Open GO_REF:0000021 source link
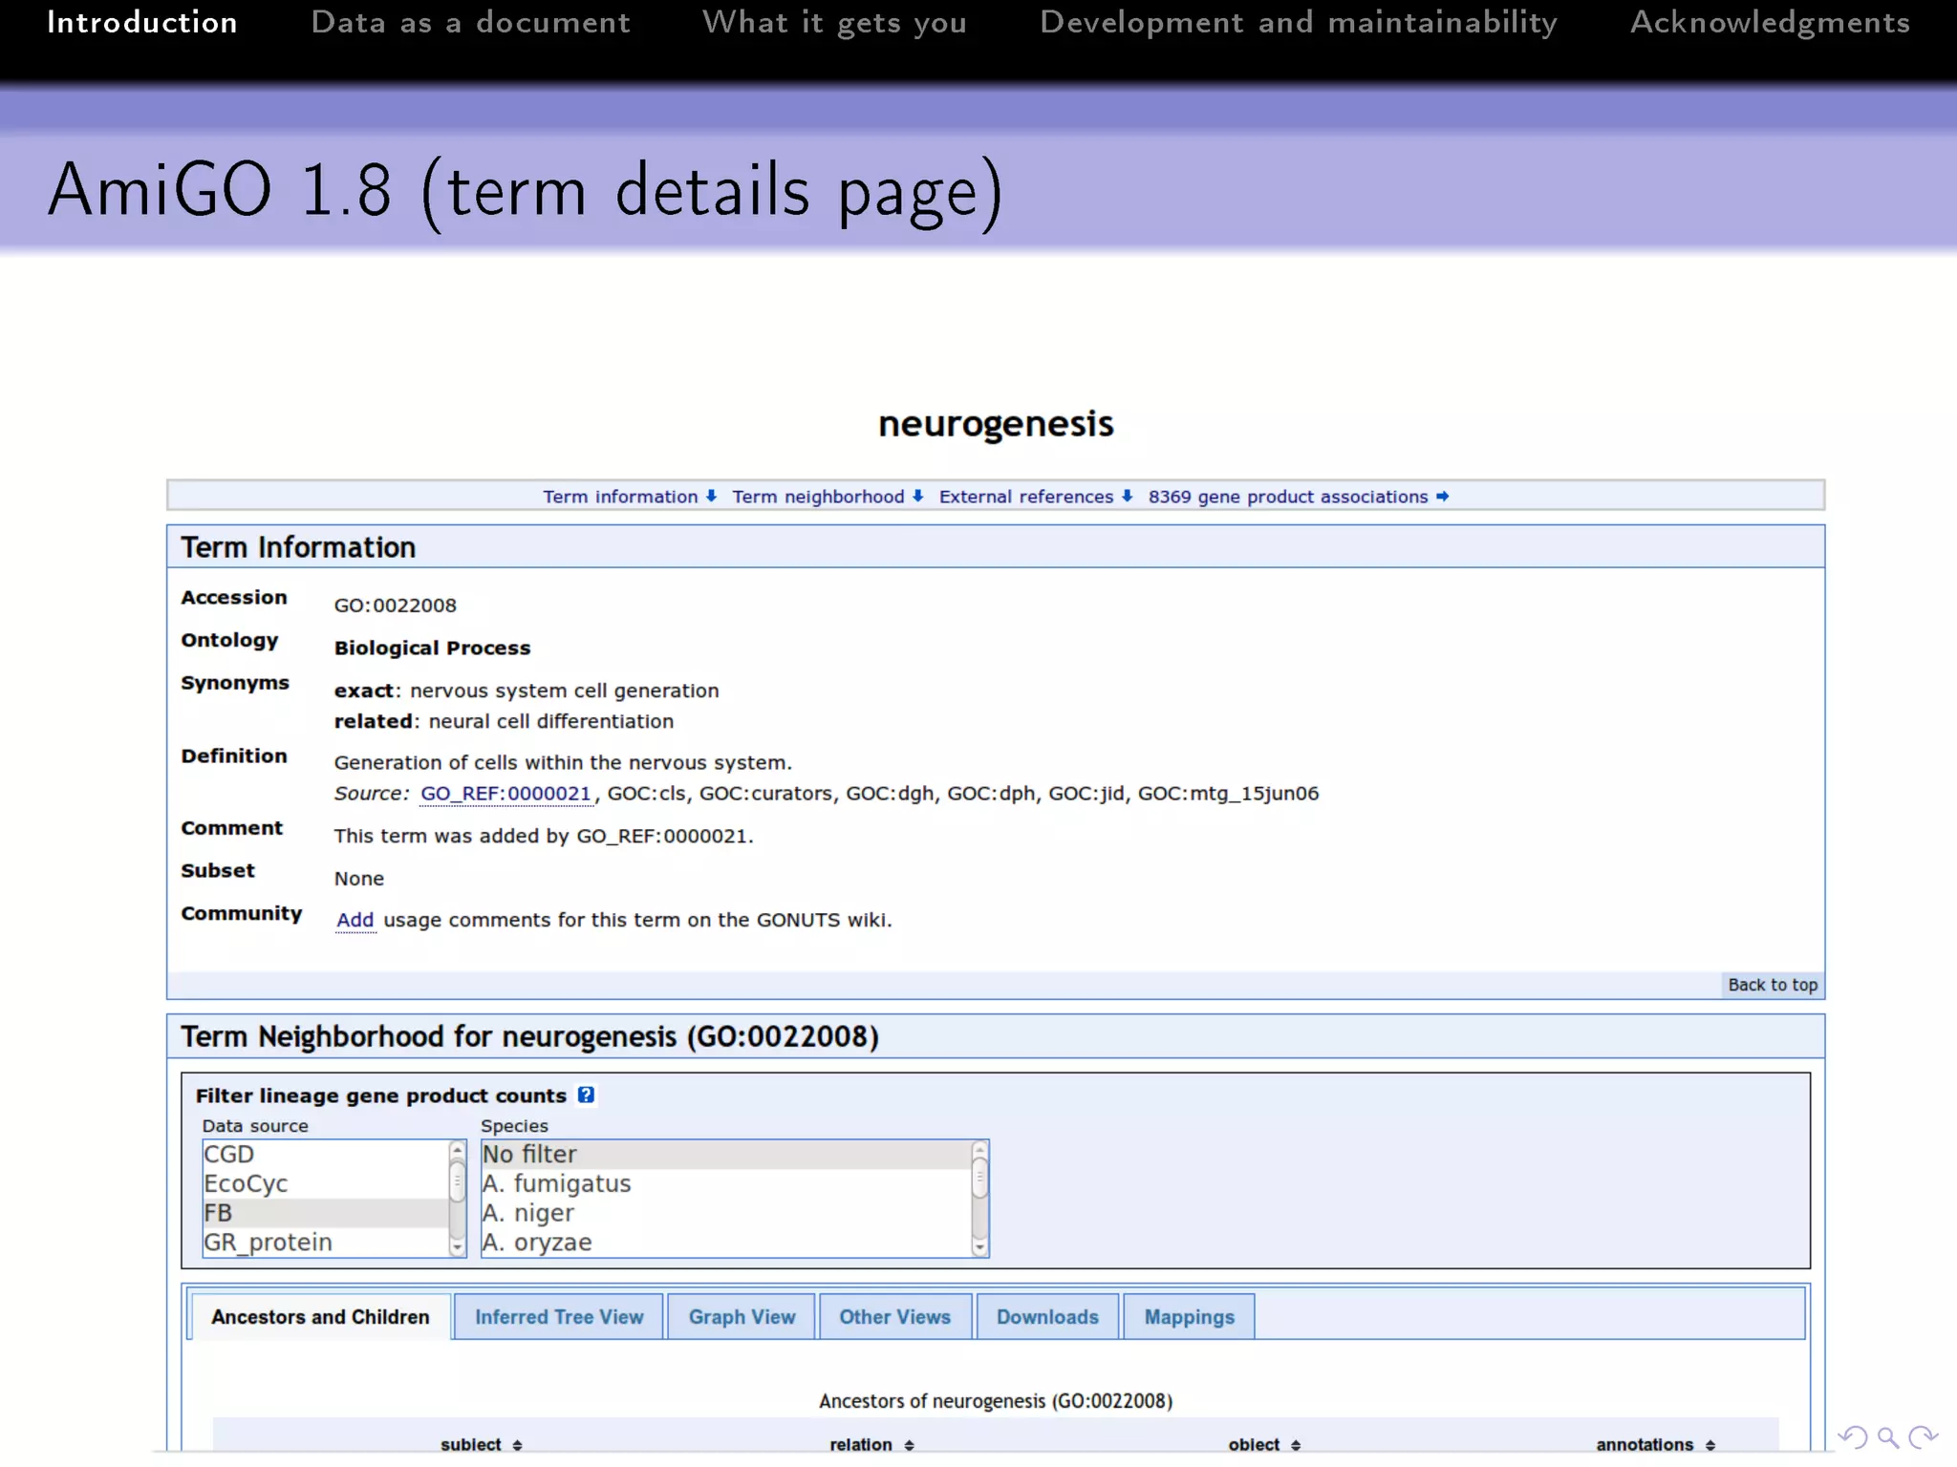The image size is (1957, 1467). click(x=506, y=794)
